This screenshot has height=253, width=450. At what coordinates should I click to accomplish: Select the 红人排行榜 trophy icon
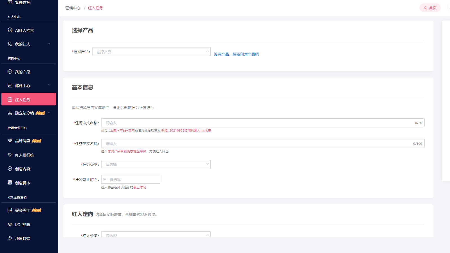10,155
